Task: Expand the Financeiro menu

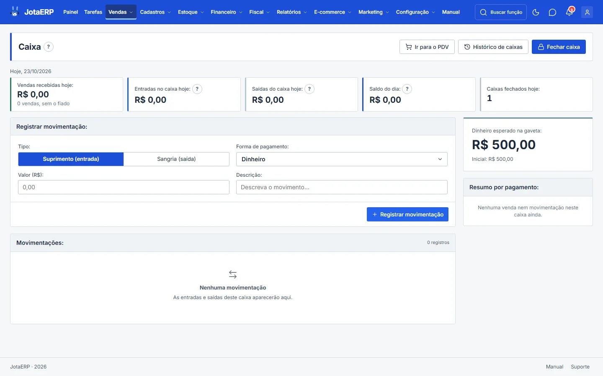Action: (226, 12)
